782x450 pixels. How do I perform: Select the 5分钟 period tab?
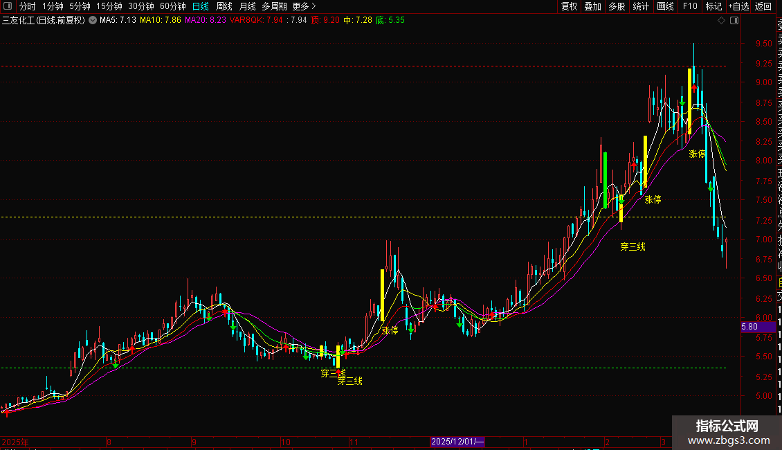[80, 6]
